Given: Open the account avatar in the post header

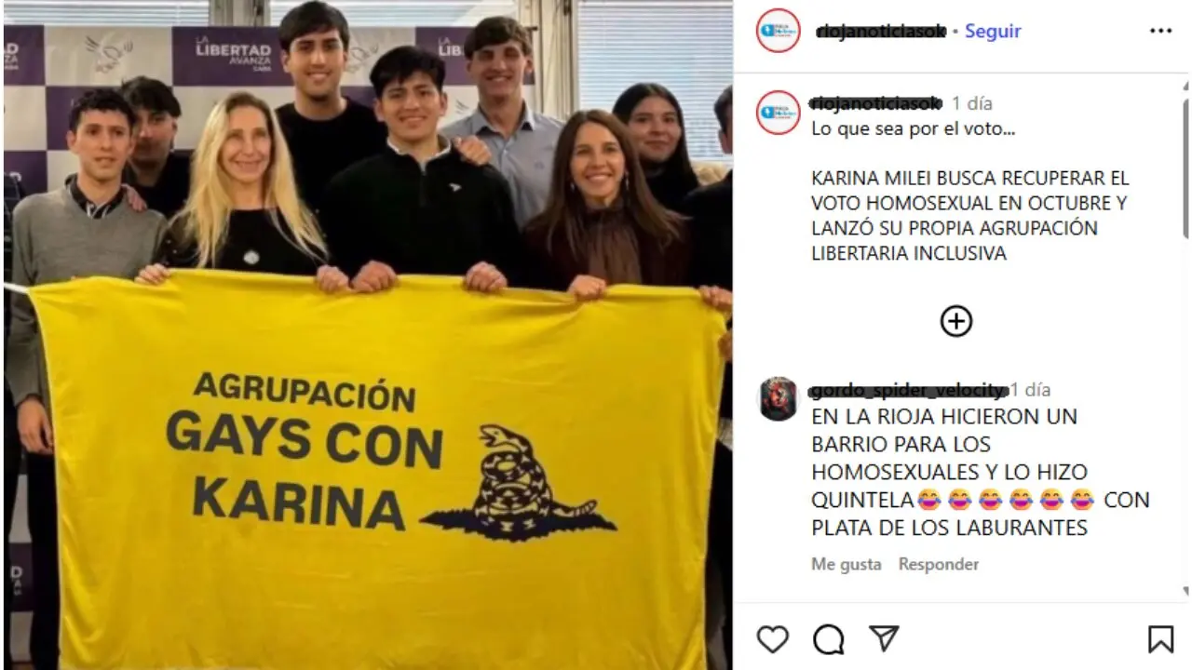Looking at the screenshot, I should point(779,31).
